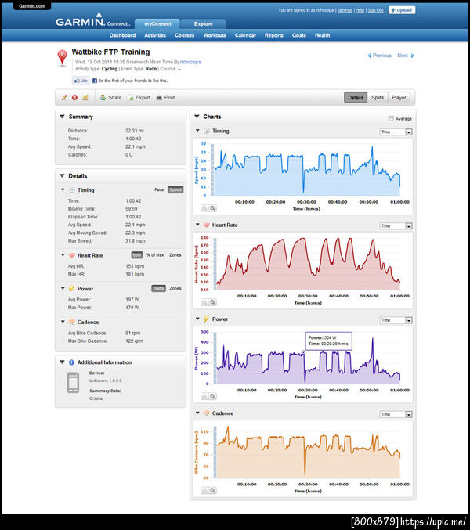
Task: Open the Calendar menu item
Action: pos(245,35)
